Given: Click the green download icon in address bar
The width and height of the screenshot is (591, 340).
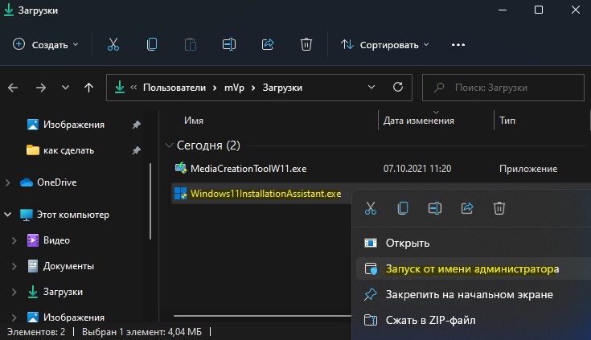Looking at the screenshot, I should click(x=120, y=87).
